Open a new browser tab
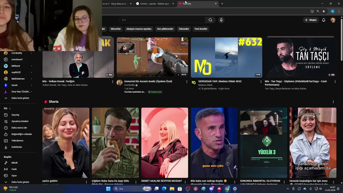The image size is (343, 193). [x=222, y=3]
